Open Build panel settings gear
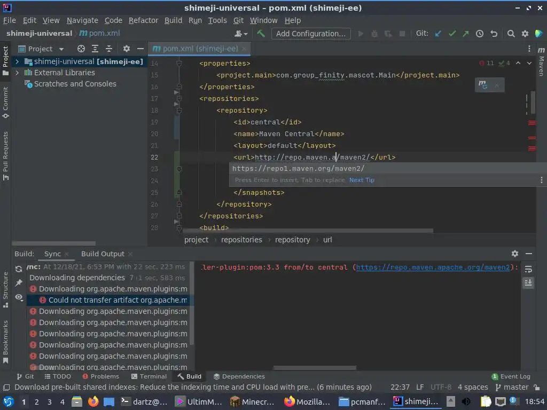547x410 pixels. [515, 254]
